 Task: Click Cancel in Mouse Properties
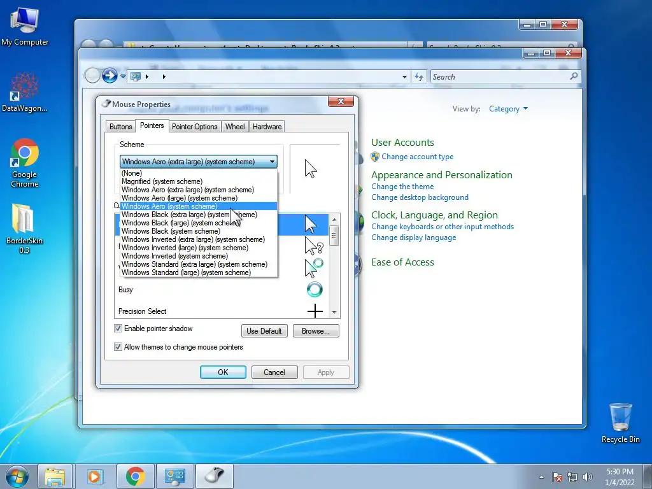click(x=274, y=372)
